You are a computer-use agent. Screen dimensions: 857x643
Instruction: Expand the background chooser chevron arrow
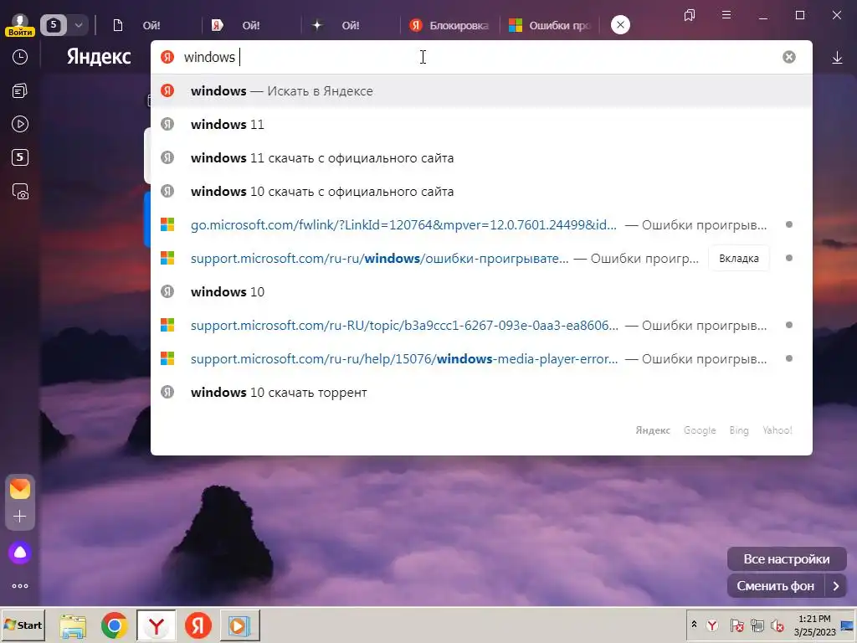coord(836,586)
